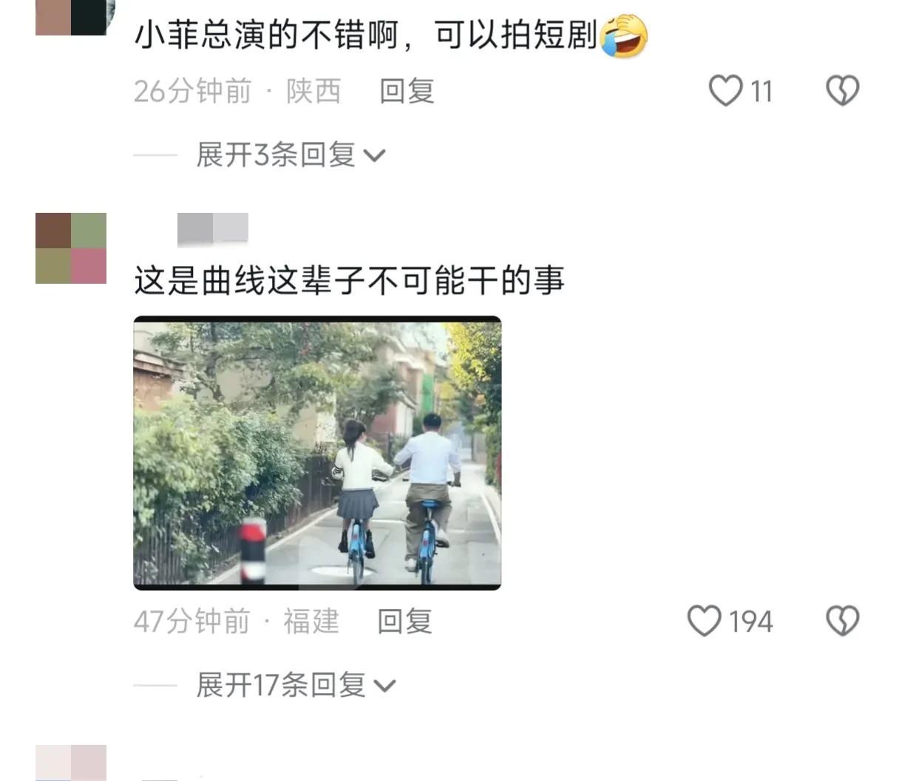The width and height of the screenshot is (902, 781).
Task: Reply to the 47分钟前 Fujian comment
Action: (404, 621)
